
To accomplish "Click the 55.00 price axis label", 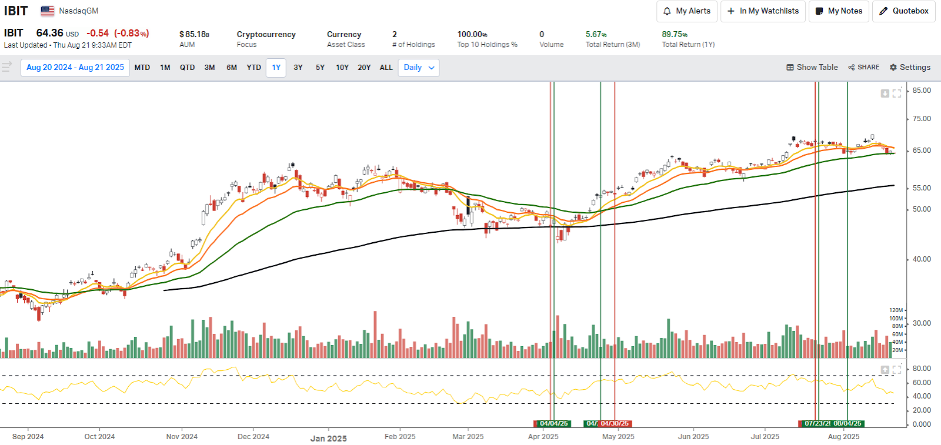I will click(922, 188).
